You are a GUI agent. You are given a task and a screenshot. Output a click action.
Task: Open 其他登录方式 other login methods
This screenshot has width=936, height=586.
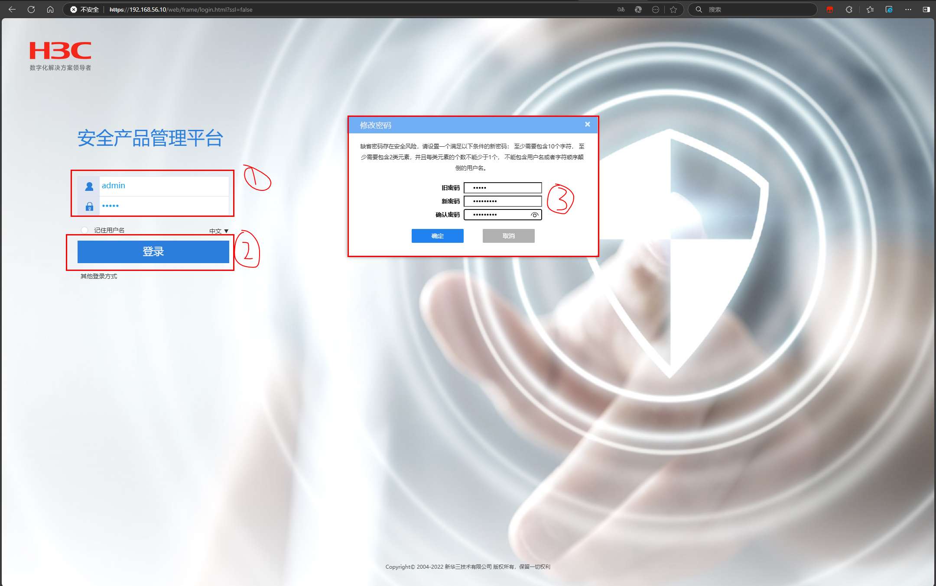coord(99,276)
